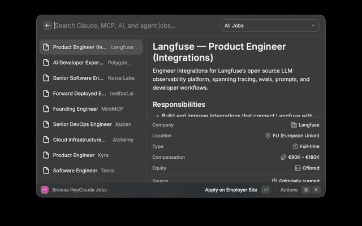Click the location pin icon beside EU
This screenshot has width=362, height=226.
pyautogui.click(x=268, y=136)
